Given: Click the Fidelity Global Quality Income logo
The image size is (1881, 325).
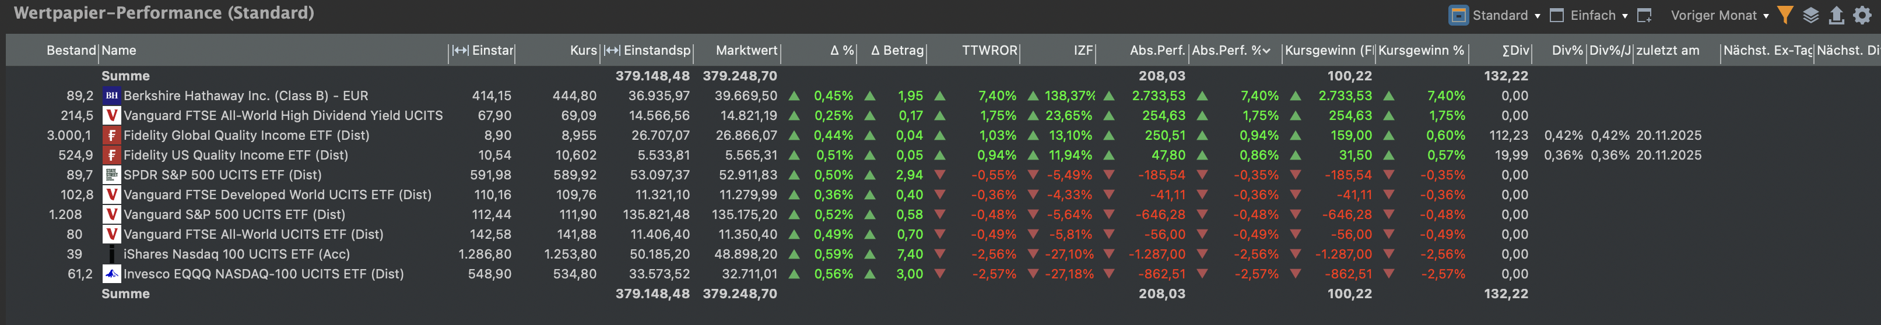Looking at the screenshot, I should [x=112, y=136].
